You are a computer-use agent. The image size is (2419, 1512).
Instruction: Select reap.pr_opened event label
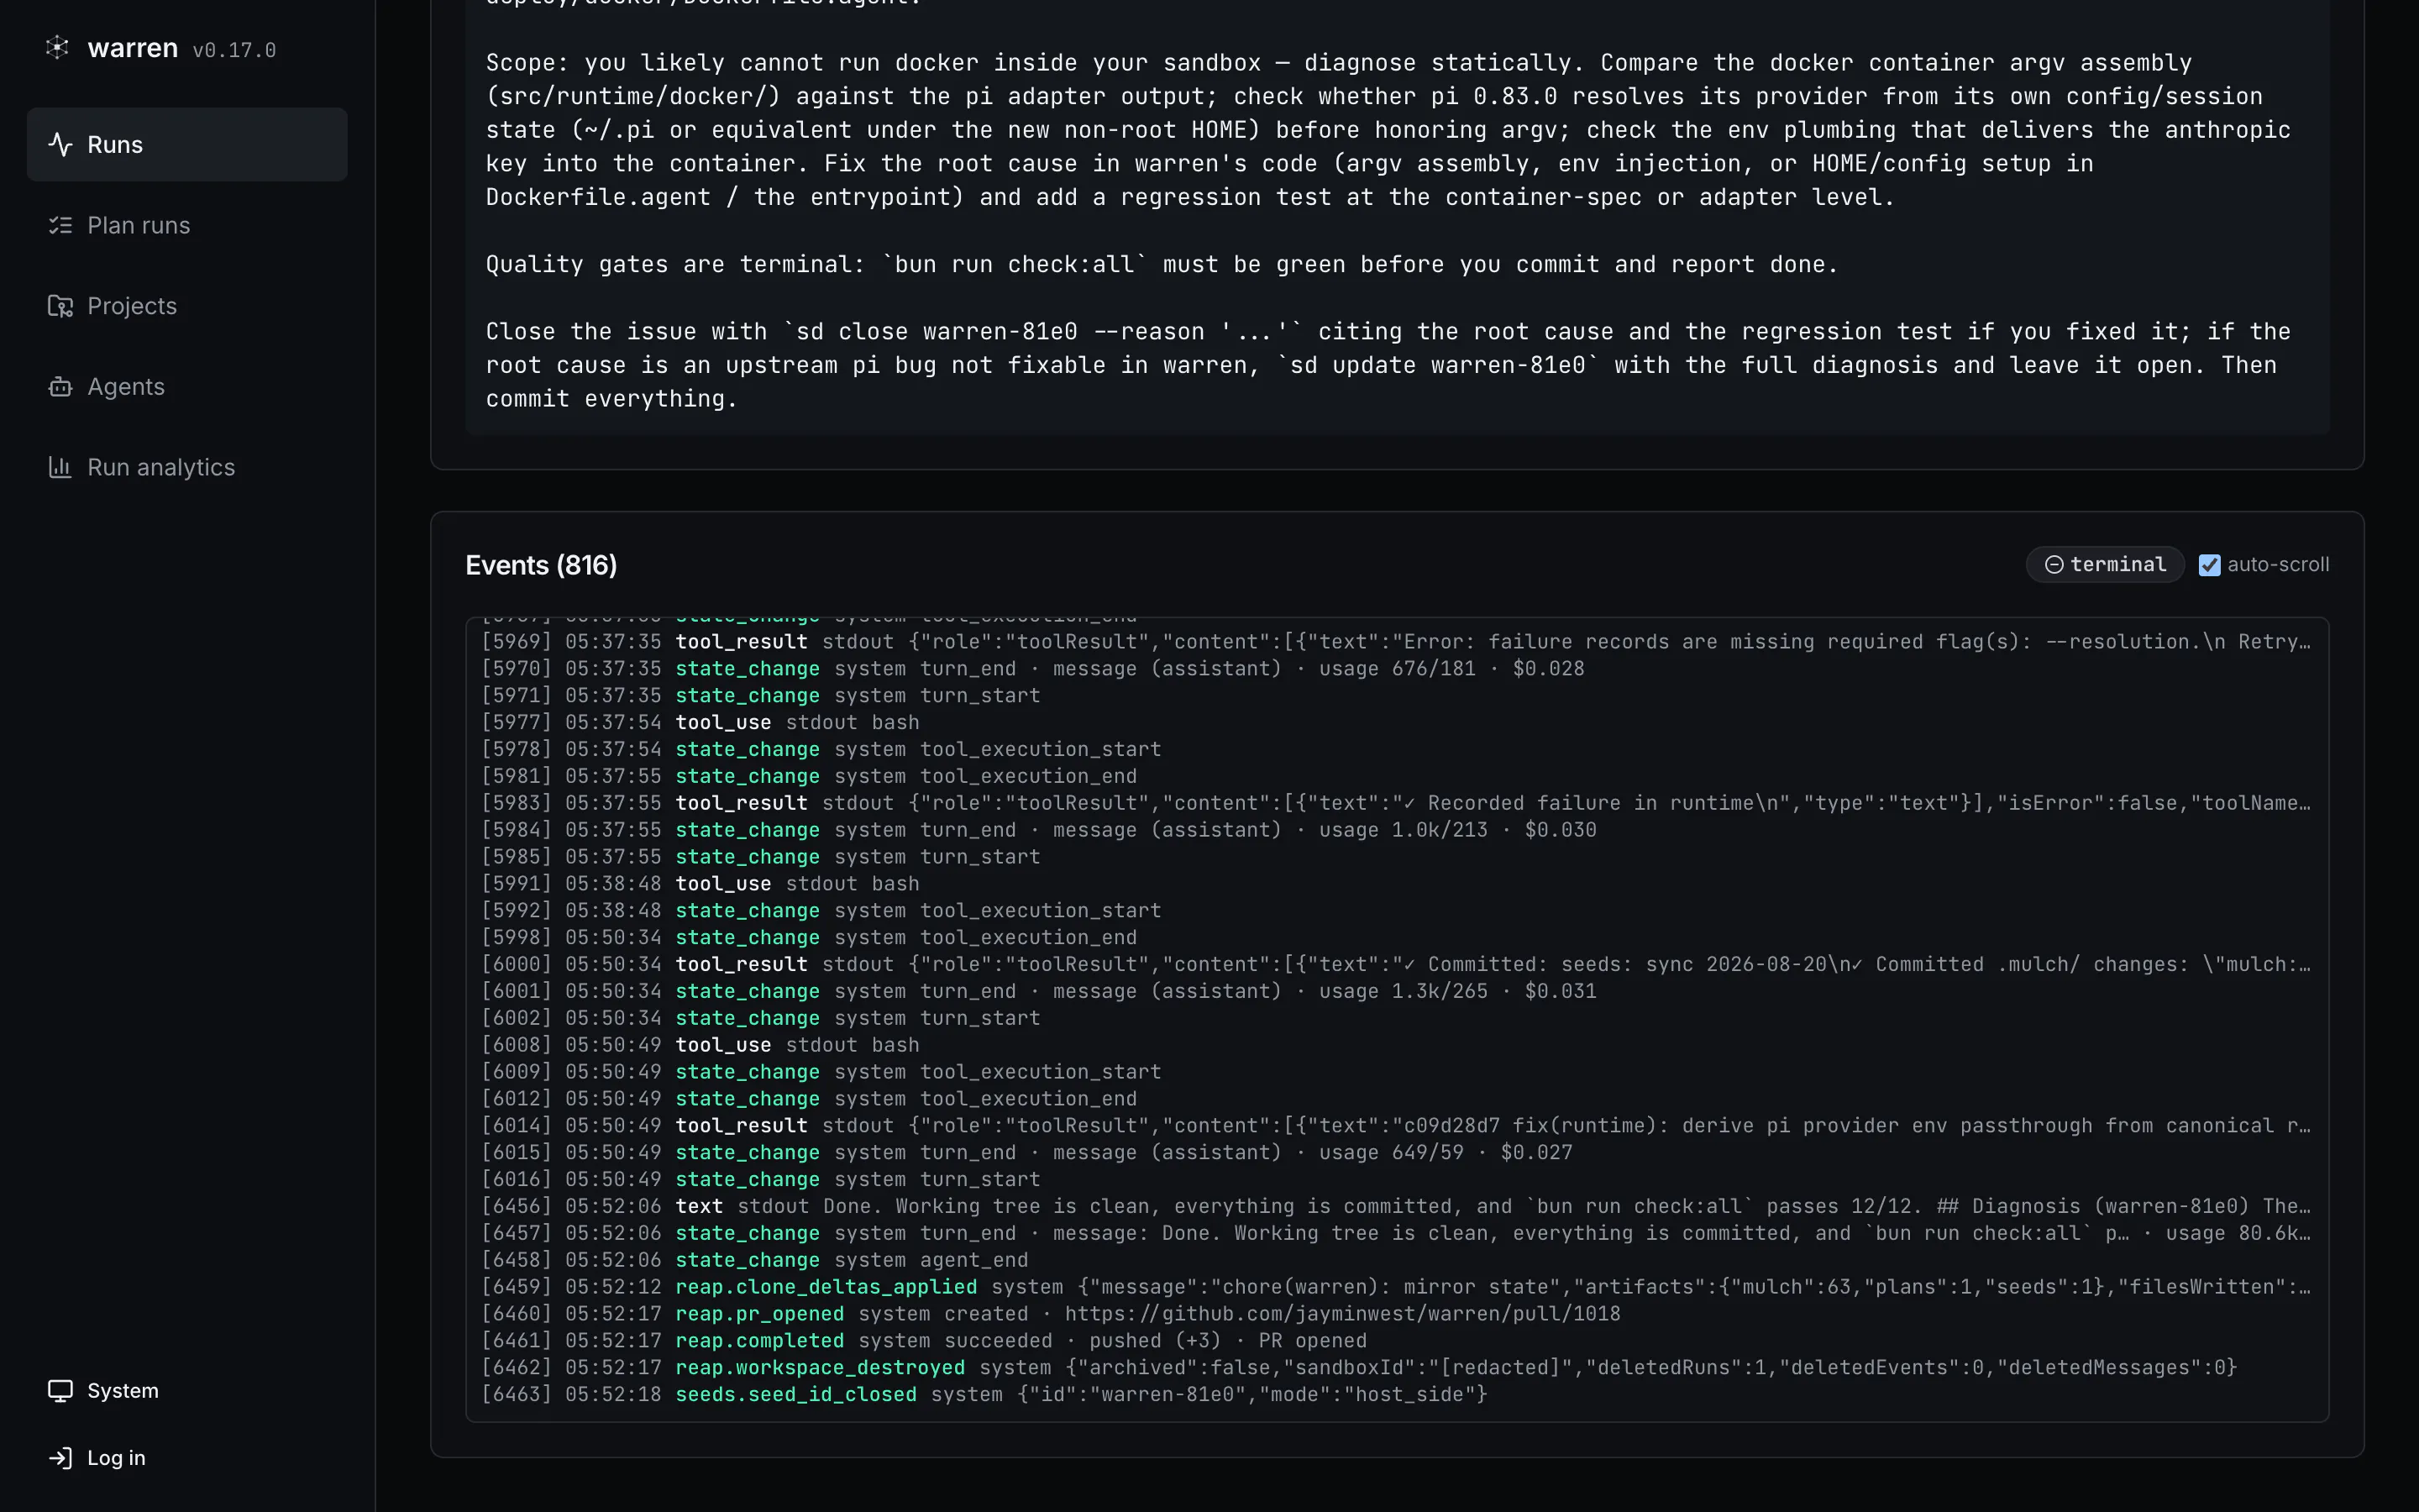[x=759, y=1314]
